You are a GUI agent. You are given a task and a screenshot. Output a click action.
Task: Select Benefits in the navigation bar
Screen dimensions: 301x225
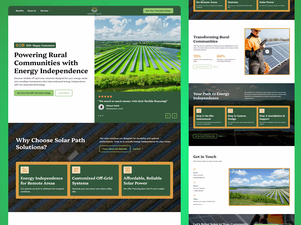pyautogui.click(x=20, y=11)
